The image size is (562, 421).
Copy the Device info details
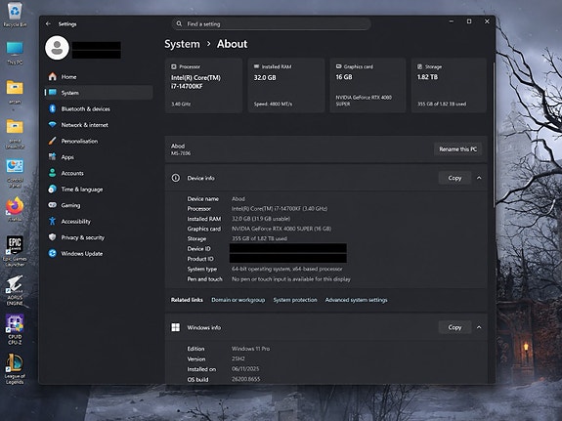(x=454, y=178)
